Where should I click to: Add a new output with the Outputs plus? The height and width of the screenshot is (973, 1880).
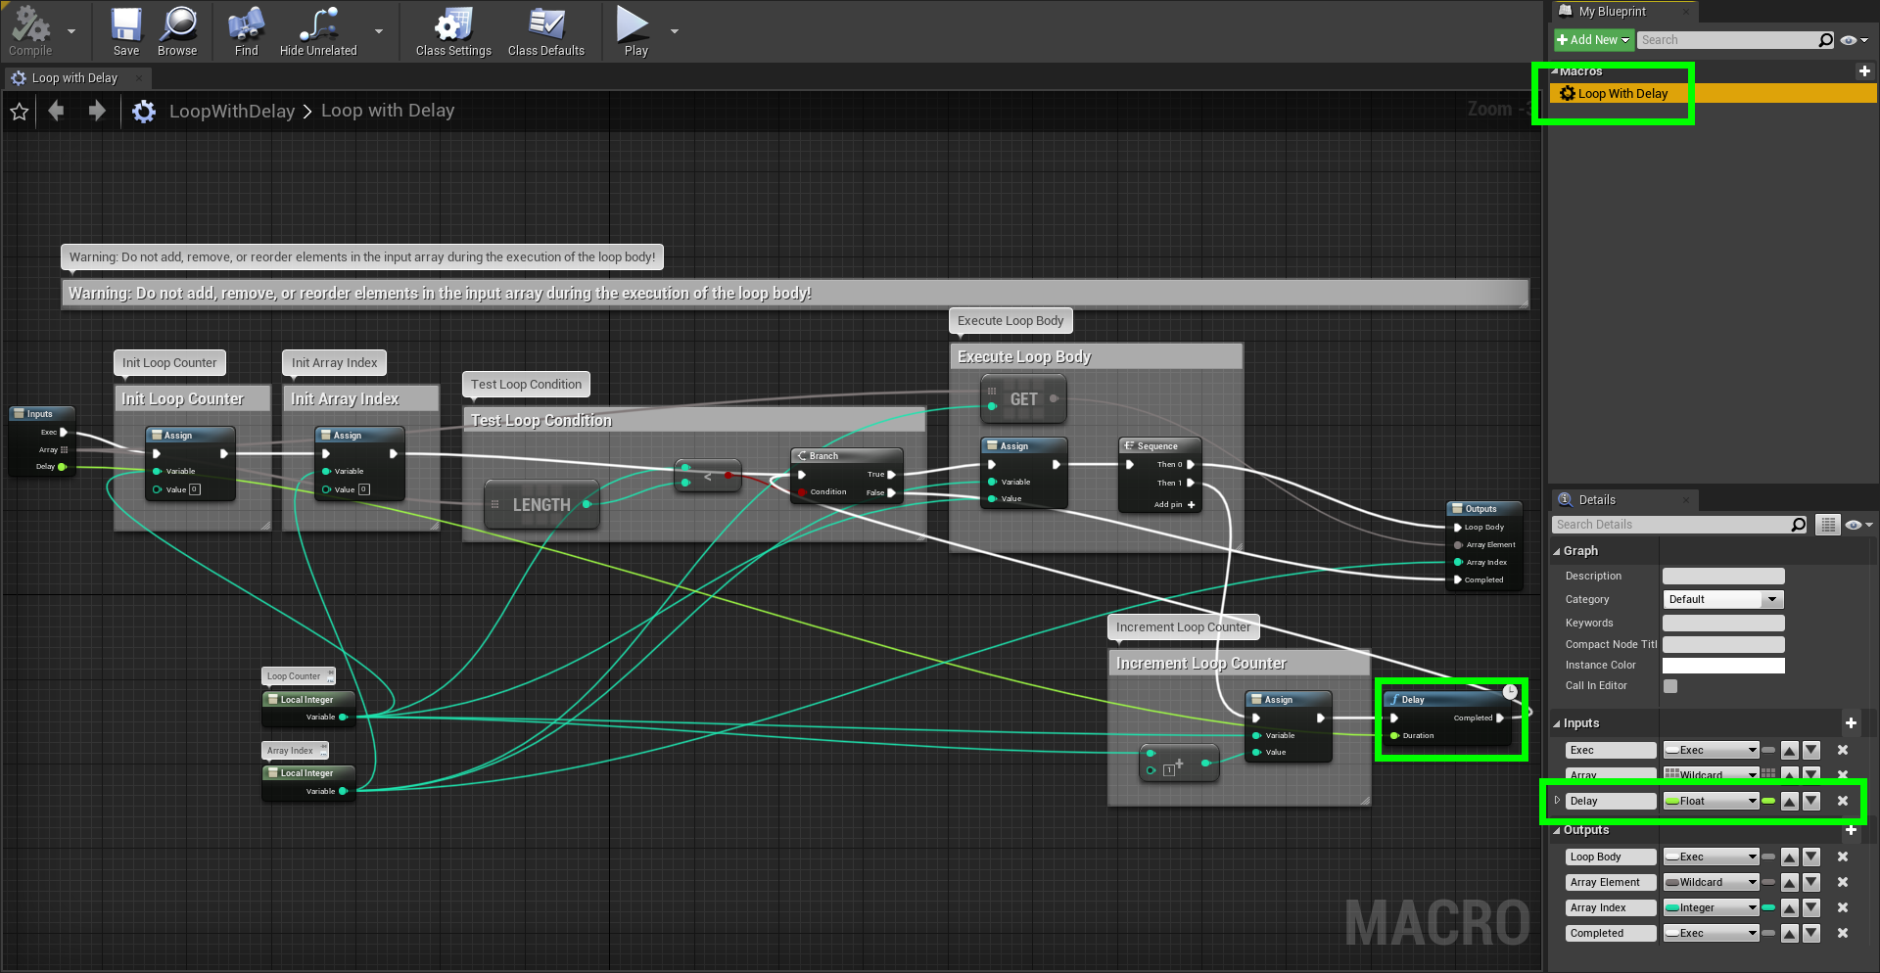1851,830
